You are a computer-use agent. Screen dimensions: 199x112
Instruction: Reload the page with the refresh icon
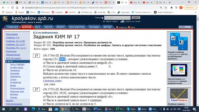12,7
